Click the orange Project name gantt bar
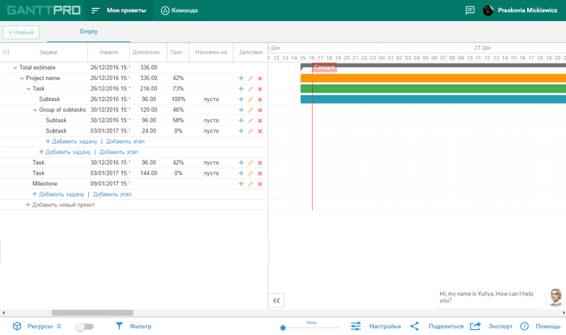Viewport: 566px width, 335px height. tap(433, 78)
